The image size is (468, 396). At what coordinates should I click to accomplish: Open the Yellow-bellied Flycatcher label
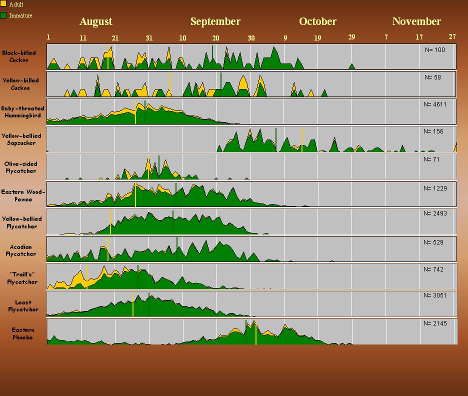(x=19, y=222)
